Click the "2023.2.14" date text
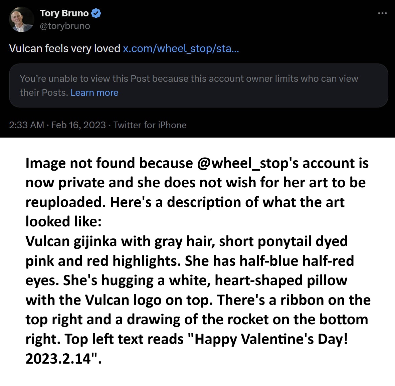The image size is (395, 386). [58, 359]
